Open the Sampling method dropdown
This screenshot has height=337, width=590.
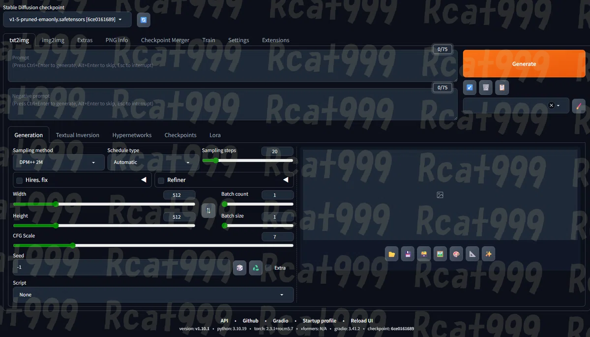pyautogui.click(x=59, y=162)
